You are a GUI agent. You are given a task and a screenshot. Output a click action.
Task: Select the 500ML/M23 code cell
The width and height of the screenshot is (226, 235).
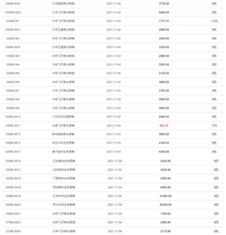13,30
